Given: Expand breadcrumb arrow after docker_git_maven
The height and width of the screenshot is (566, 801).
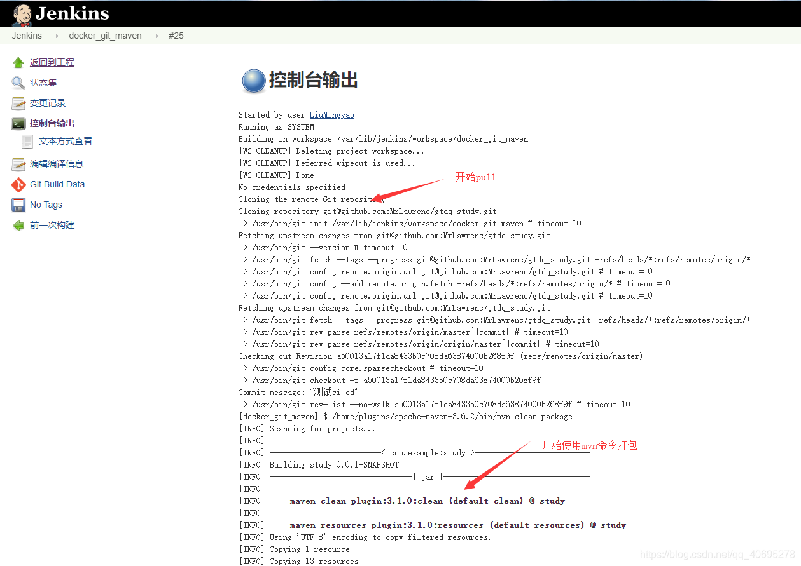Looking at the screenshot, I should [157, 36].
